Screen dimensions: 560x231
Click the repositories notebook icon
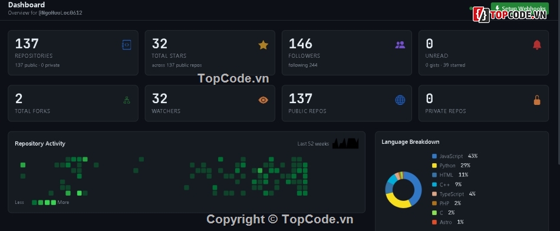click(x=126, y=45)
